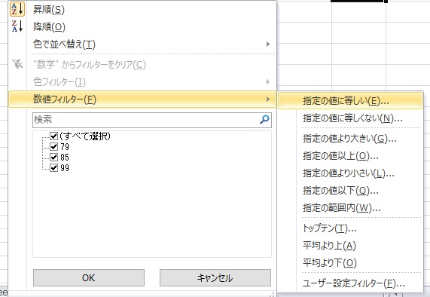Sort ascending with 昇順(S)

coord(142,10)
